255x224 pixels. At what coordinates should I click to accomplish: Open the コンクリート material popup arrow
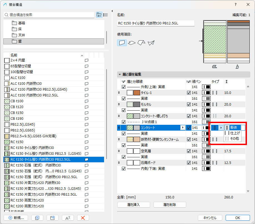(183, 128)
